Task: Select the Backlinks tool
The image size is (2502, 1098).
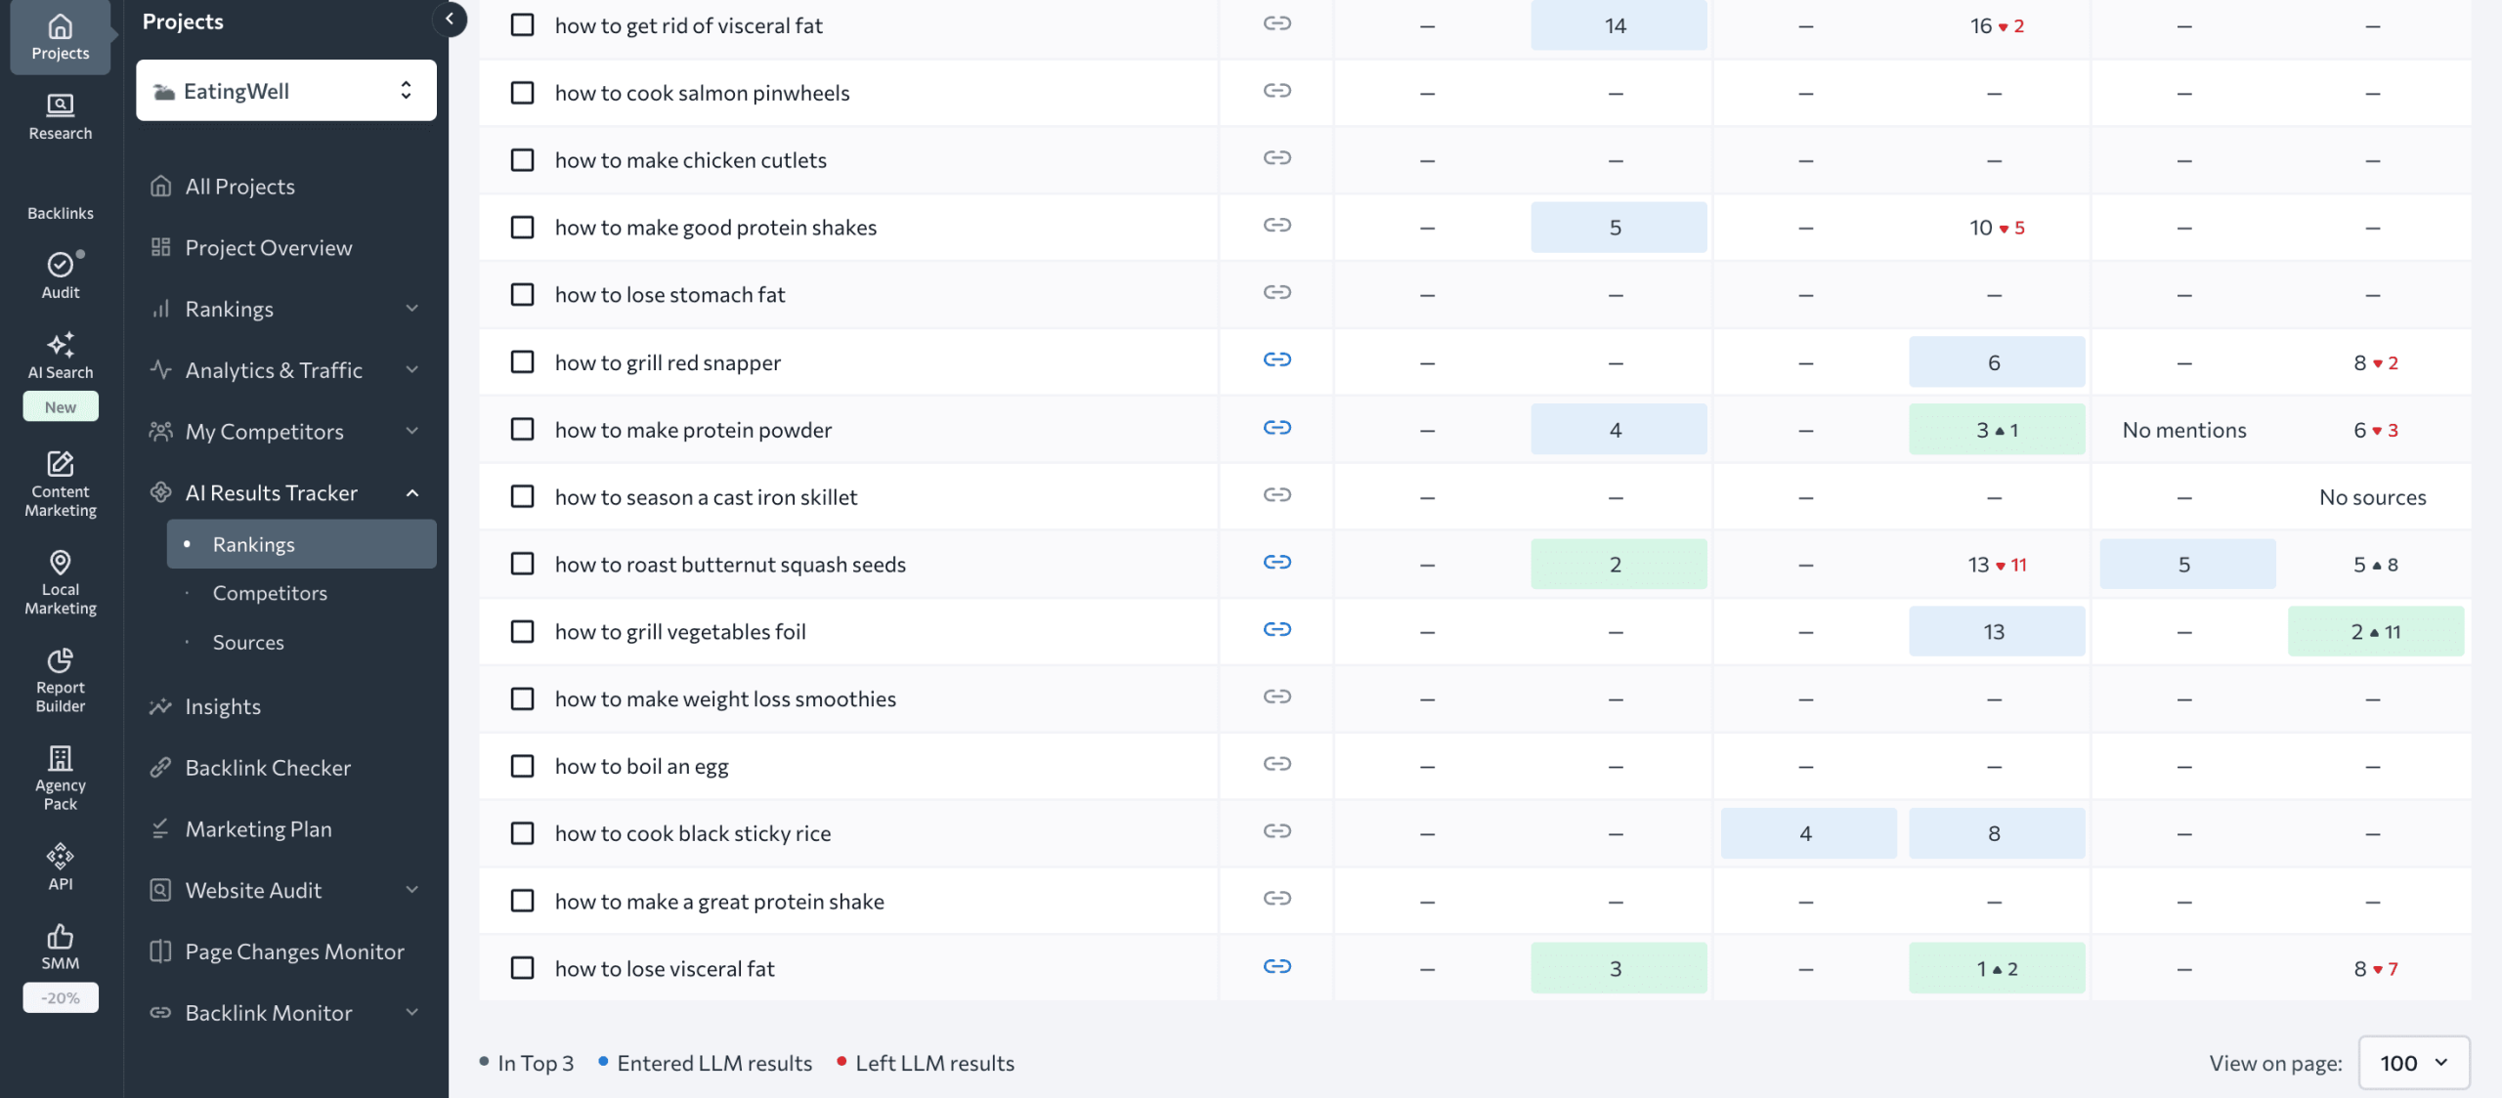Action: (59, 200)
